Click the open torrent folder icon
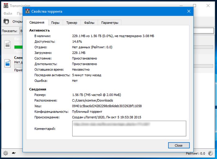The image size is (217, 159). coord(6,22)
